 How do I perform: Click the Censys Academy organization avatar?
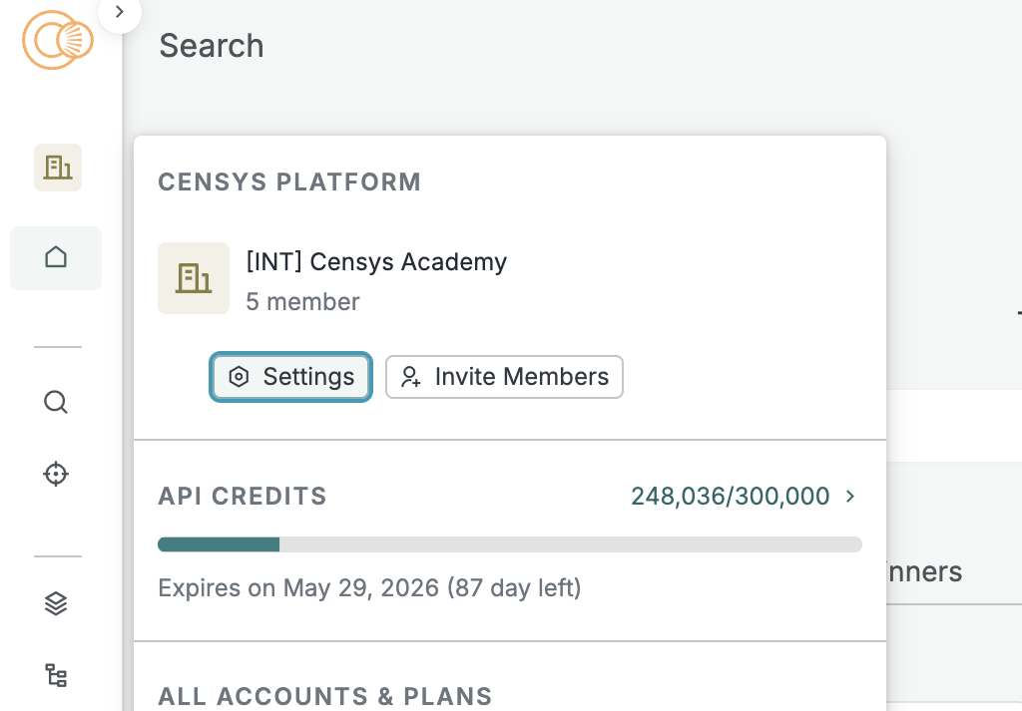(x=194, y=278)
